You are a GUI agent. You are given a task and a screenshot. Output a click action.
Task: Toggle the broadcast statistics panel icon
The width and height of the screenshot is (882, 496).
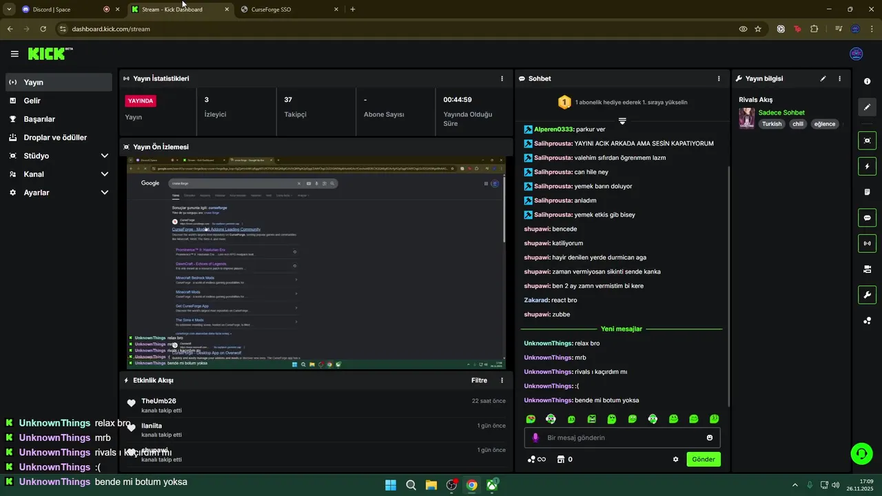pyautogui.click(x=867, y=243)
